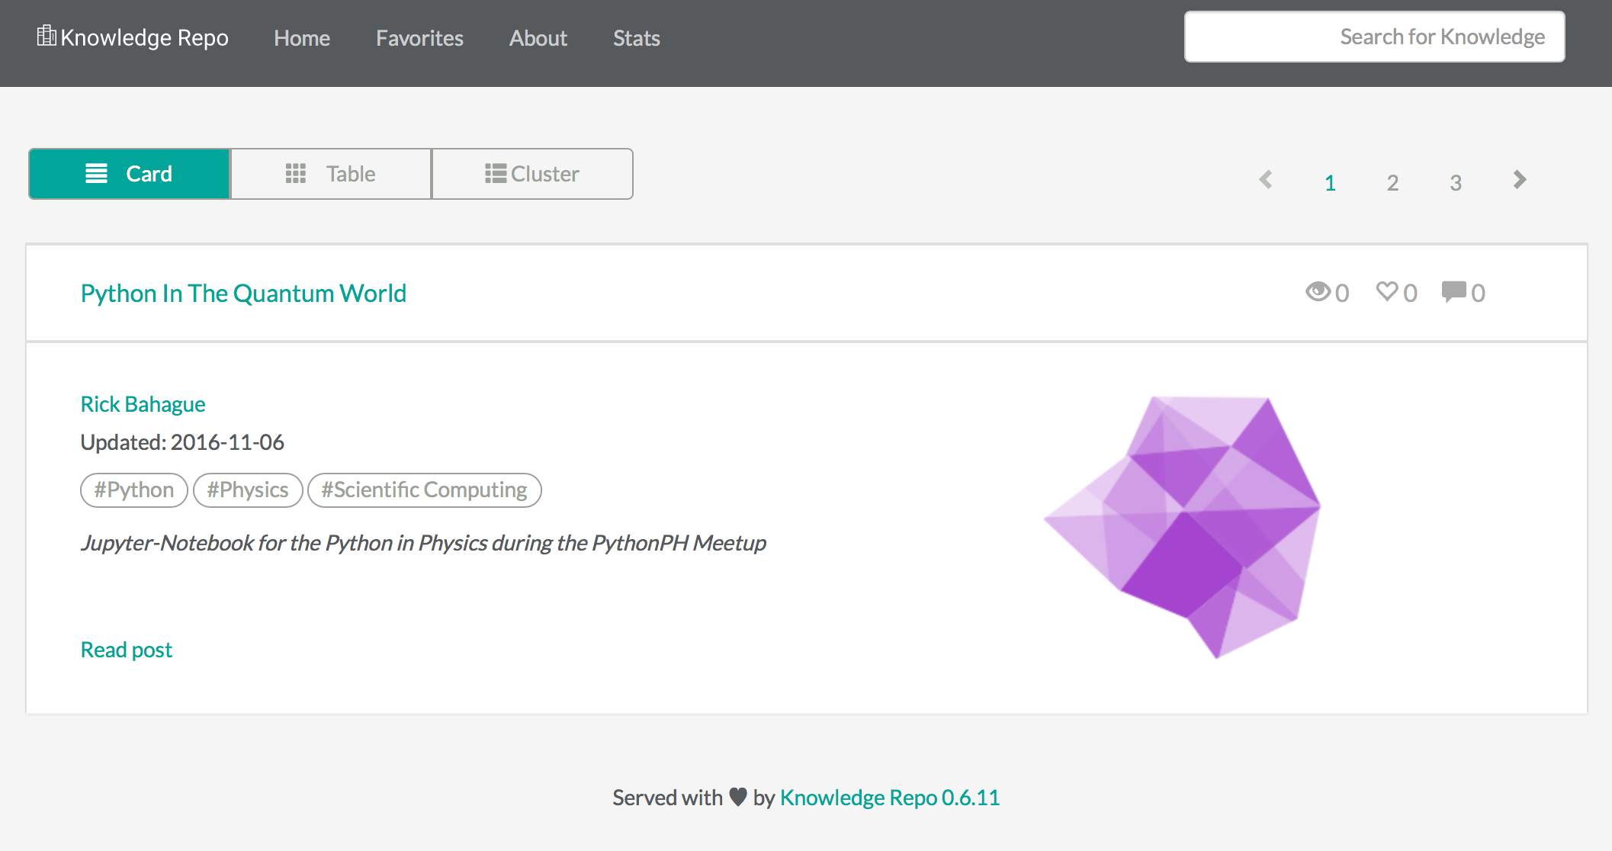Click the right pagination chevron
This screenshot has width=1612, height=851.
point(1519,181)
